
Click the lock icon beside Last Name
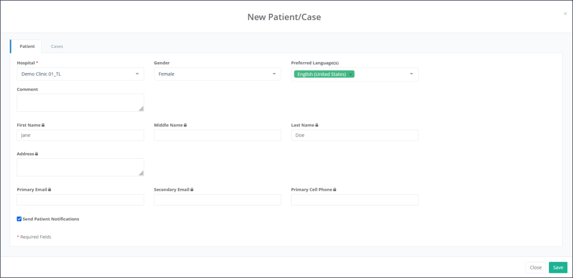point(317,125)
